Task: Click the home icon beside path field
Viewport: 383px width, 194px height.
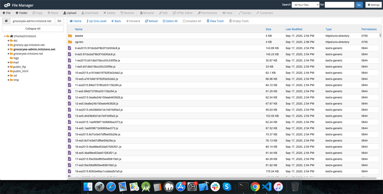Action: (6, 21)
